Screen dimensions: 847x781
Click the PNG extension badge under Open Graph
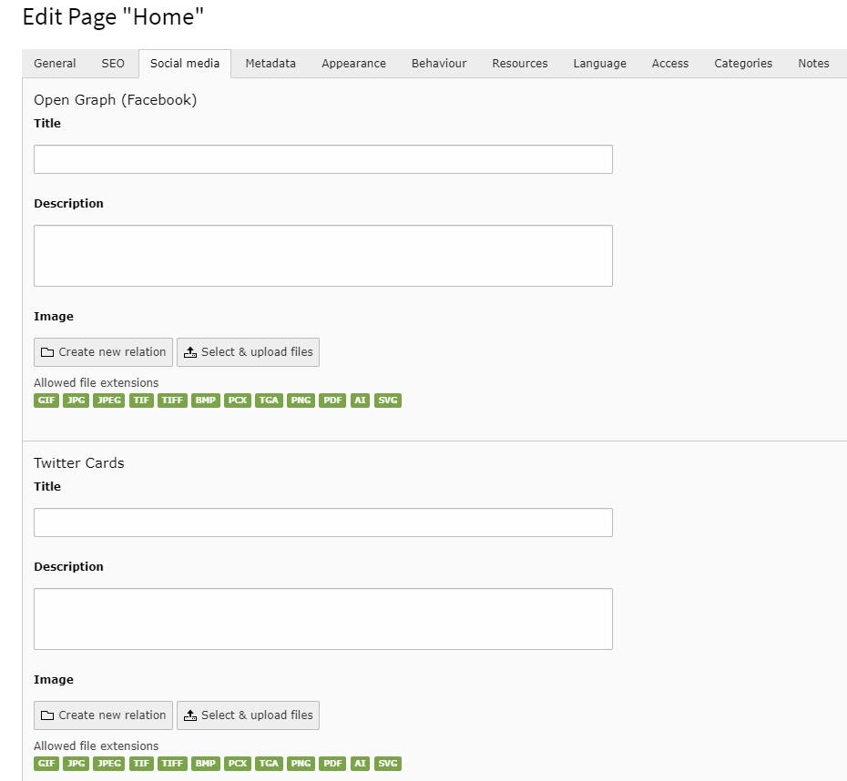(301, 400)
